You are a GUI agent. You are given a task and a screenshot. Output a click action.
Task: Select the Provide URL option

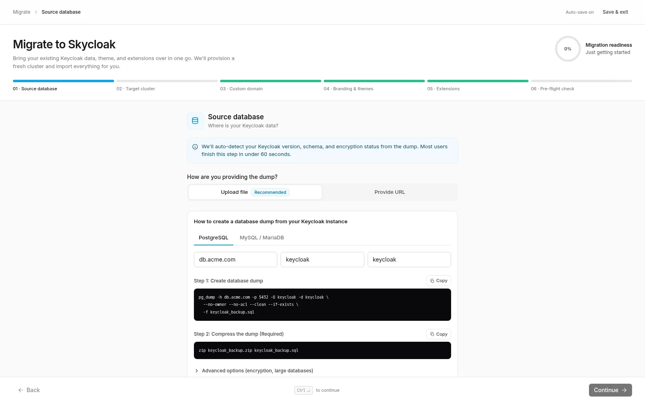pos(390,192)
